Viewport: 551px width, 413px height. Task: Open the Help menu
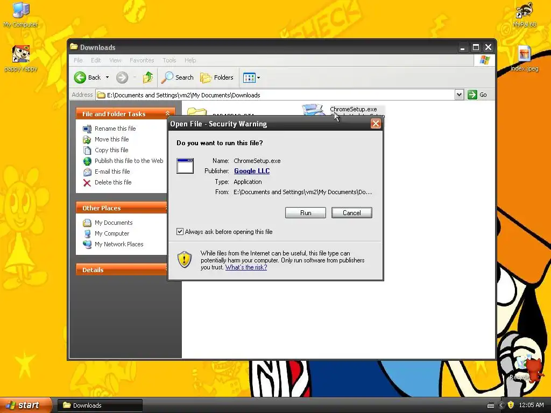click(190, 60)
